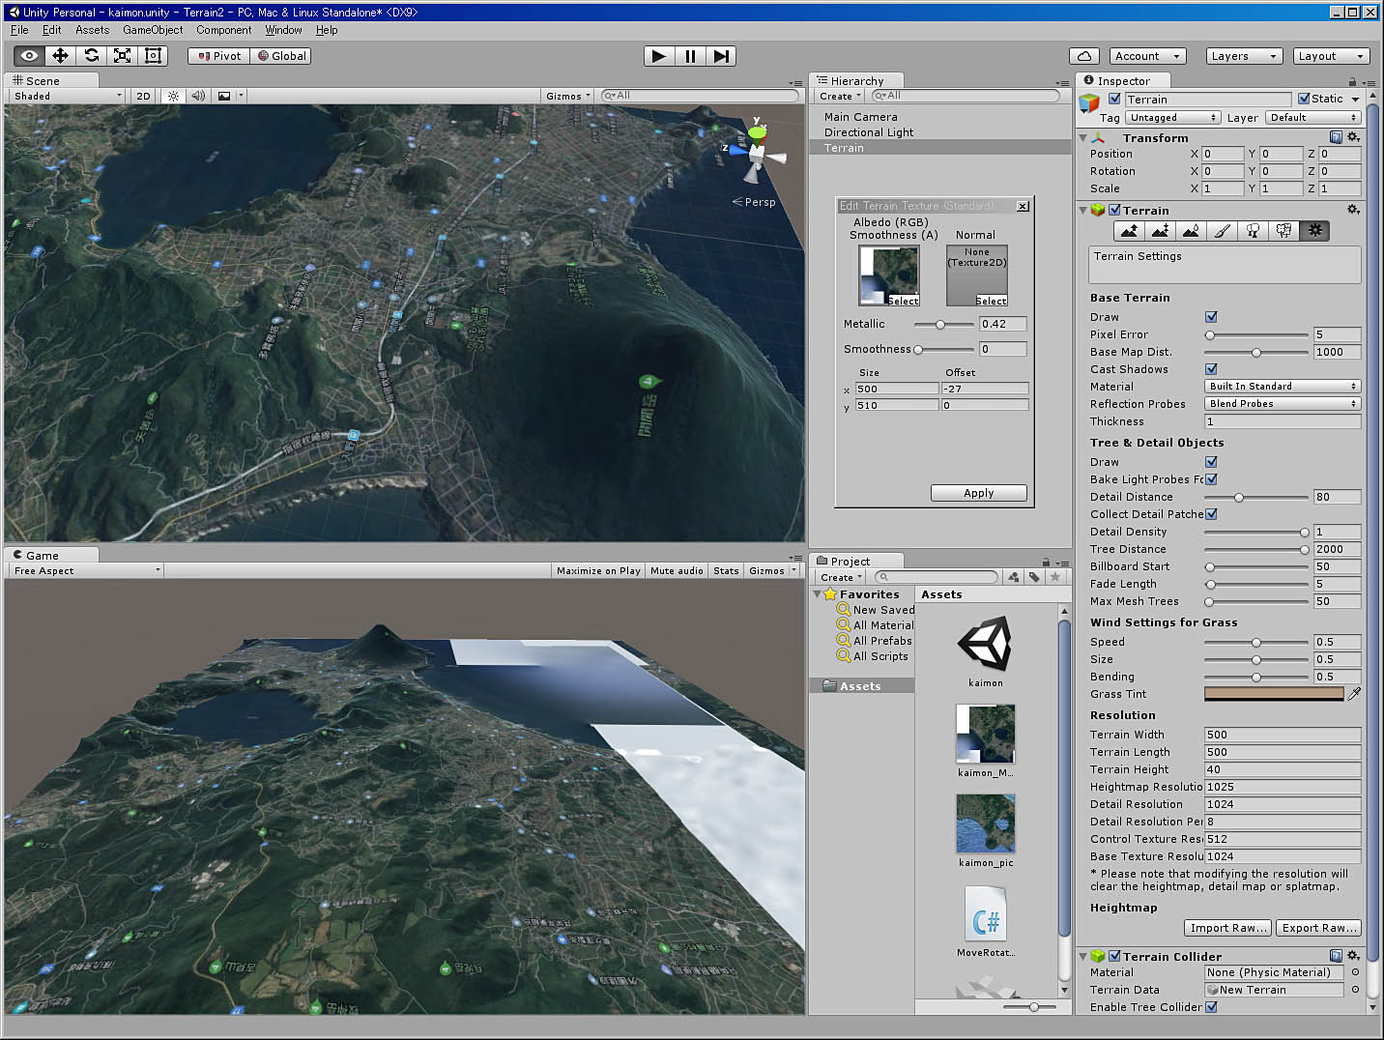Select Terrain Settings gear tool
Viewport: 1384px width, 1040px height.
click(x=1314, y=231)
